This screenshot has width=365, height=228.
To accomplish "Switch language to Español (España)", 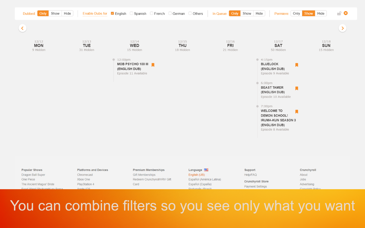I will click(x=200, y=184).
